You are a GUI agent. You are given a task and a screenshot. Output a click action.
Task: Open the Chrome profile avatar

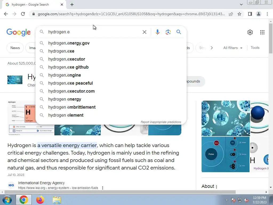tap(259, 14)
